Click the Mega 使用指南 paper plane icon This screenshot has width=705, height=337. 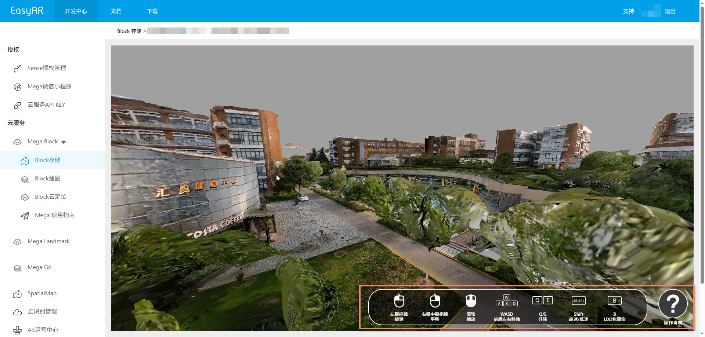[x=25, y=216]
